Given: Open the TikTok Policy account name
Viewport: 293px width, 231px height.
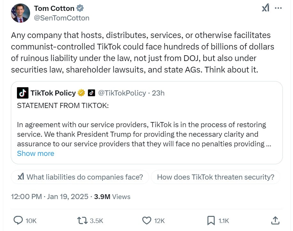Looking at the screenshot, I should 53,93.
